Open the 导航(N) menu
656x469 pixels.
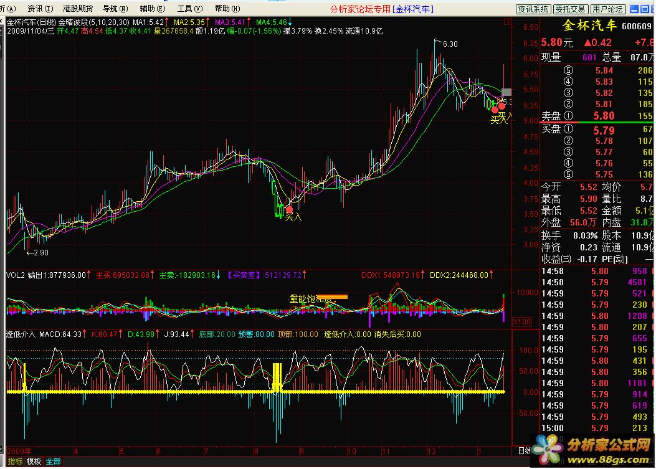pyautogui.click(x=115, y=8)
